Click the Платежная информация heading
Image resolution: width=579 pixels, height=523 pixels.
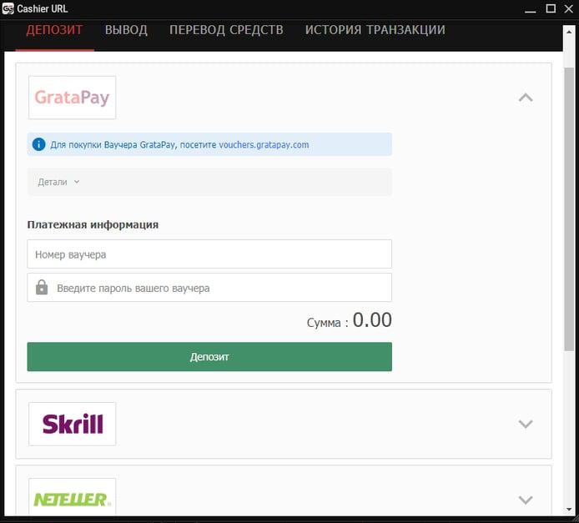tap(93, 224)
